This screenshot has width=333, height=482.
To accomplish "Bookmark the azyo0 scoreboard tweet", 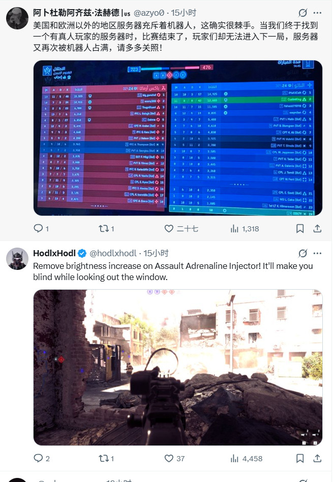I will pyautogui.click(x=300, y=228).
